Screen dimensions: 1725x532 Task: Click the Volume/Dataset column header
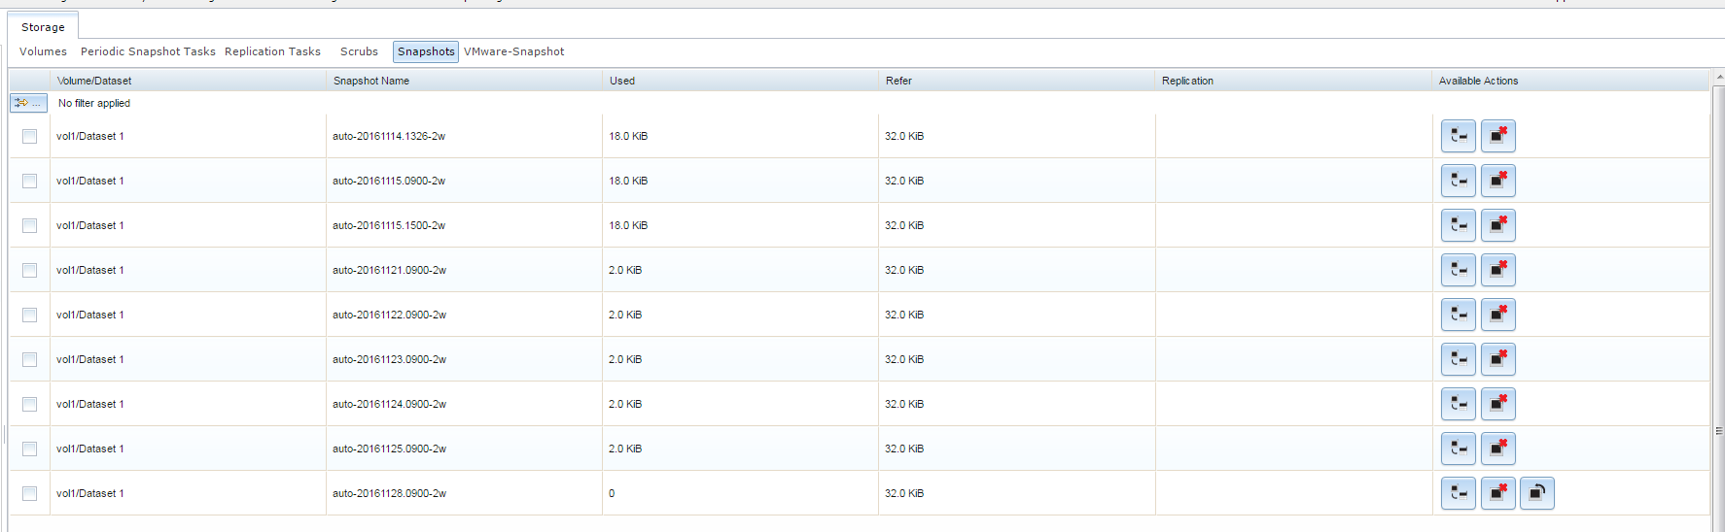(94, 81)
